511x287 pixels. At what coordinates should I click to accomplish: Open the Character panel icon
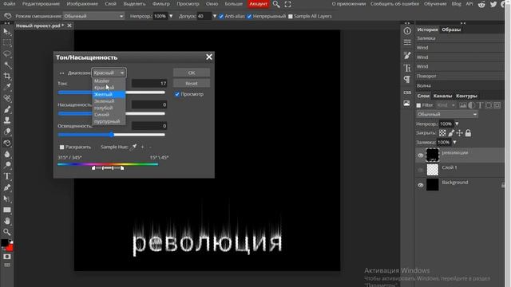point(407,68)
